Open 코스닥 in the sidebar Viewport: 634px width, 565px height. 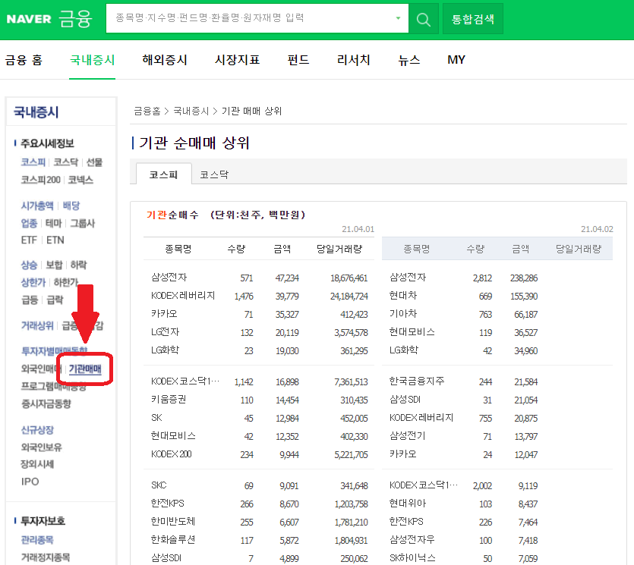[x=65, y=162]
